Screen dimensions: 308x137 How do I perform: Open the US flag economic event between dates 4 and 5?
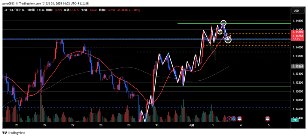tap(267, 119)
